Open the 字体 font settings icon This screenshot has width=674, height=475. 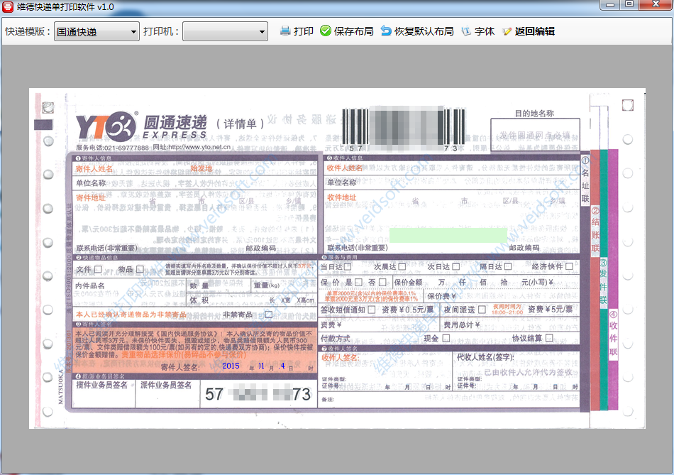466,31
